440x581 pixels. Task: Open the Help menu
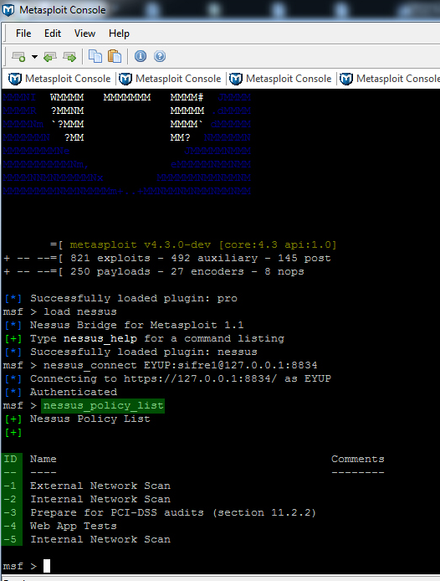119,33
